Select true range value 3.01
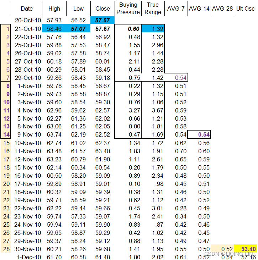258x260 pixels. [158, 208]
